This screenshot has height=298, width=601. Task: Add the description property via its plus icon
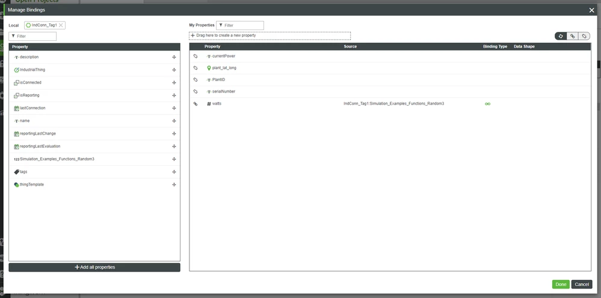(x=174, y=57)
